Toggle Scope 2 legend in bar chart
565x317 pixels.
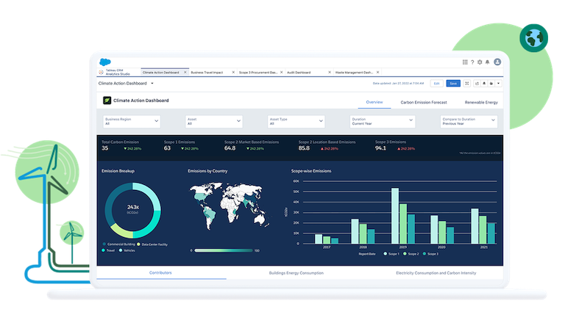411,254
